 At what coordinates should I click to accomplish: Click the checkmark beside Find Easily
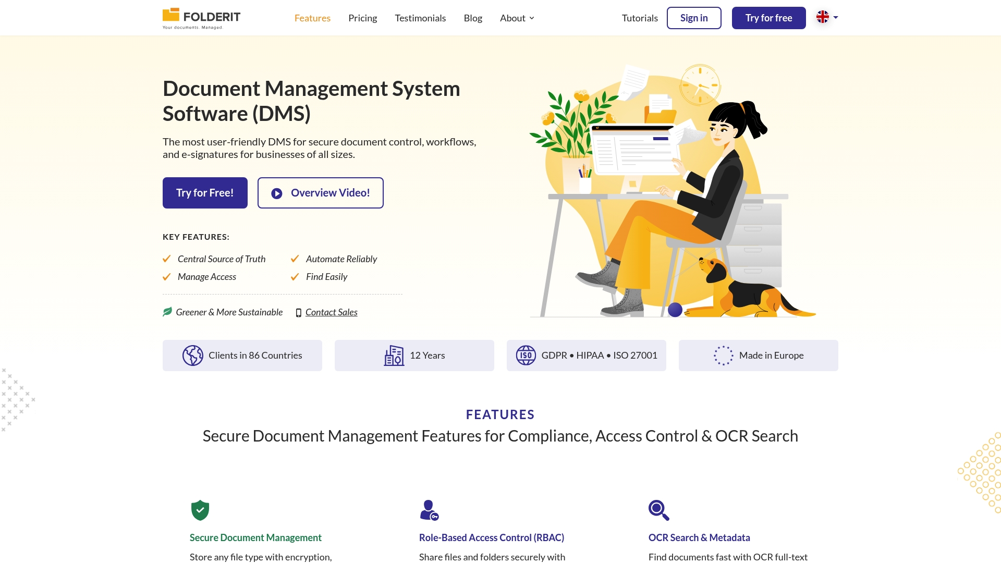pos(295,277)
